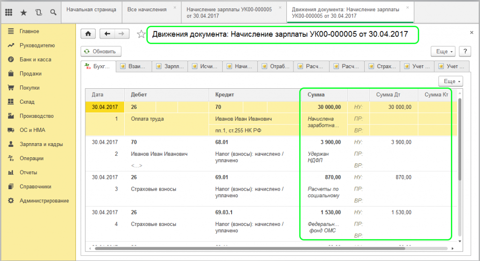
Task: Expand the Еще dropdown above the table
Action: (x=450, y=81)
